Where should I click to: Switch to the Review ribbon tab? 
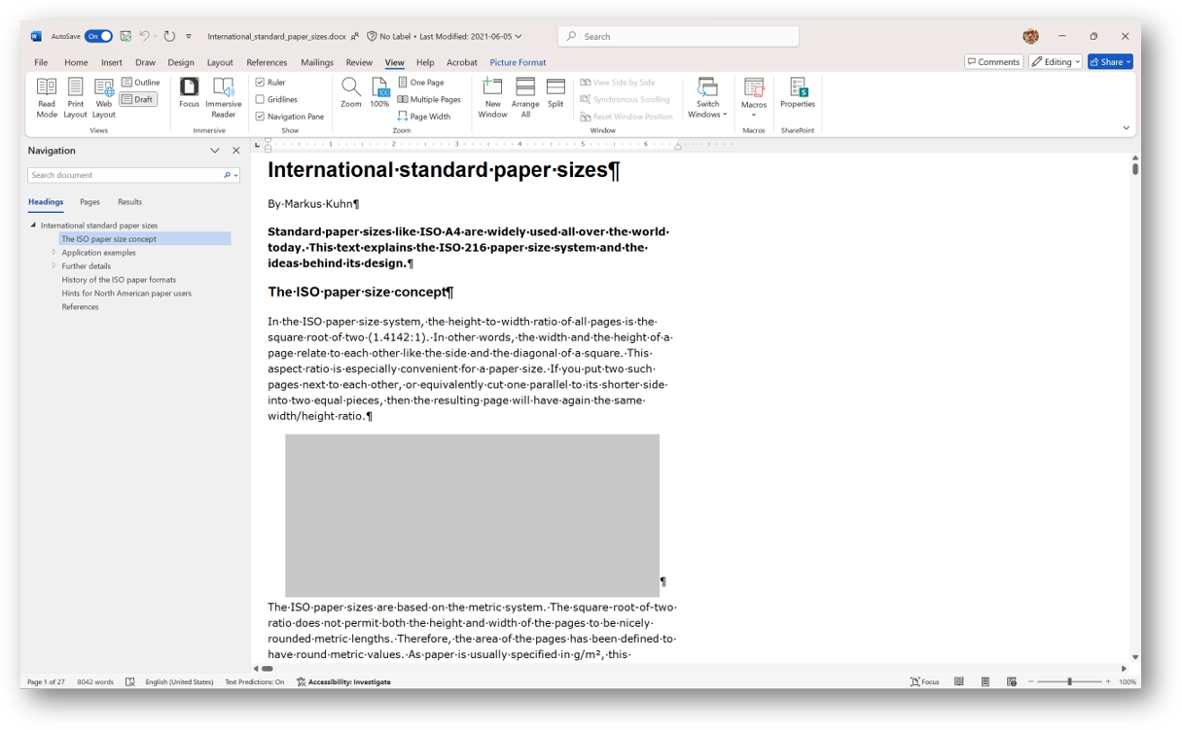359,61
